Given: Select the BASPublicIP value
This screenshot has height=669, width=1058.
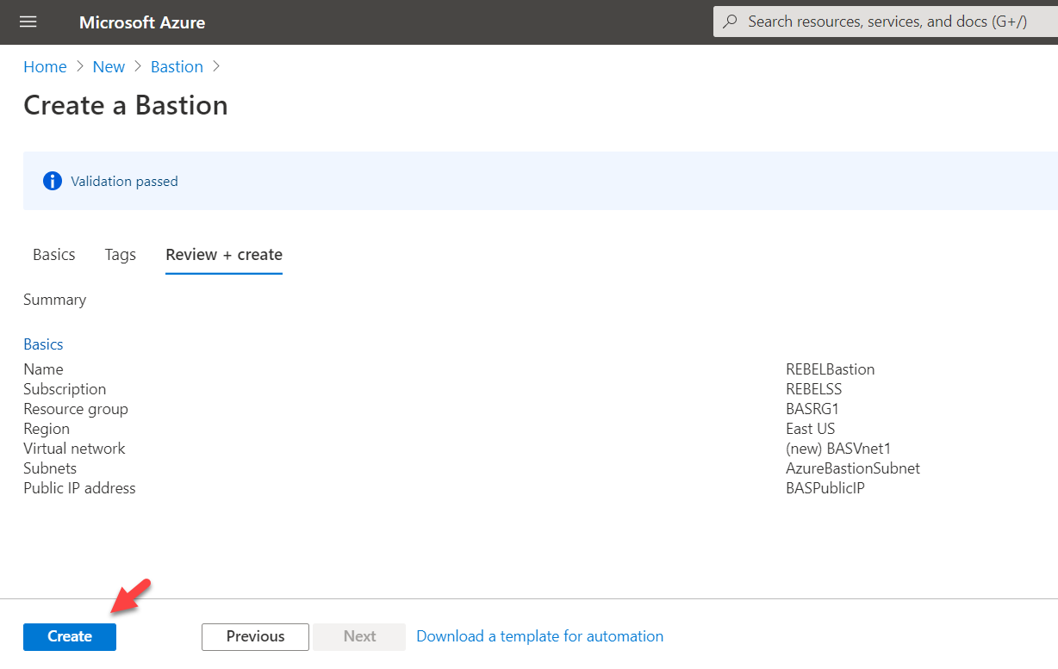Looking at the screenshot, I should 825,488.
